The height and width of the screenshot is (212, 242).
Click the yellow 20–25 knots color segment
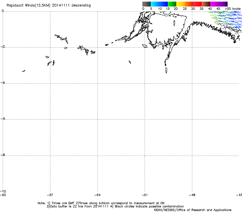(181, 4)
